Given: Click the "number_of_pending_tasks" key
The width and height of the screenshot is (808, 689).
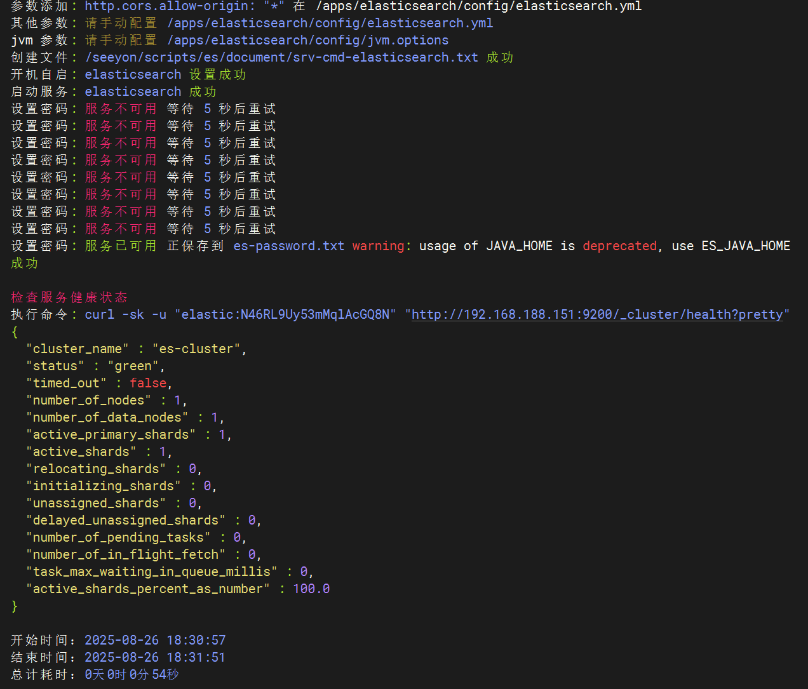Looking at the screenshot, I should (118, 537).
